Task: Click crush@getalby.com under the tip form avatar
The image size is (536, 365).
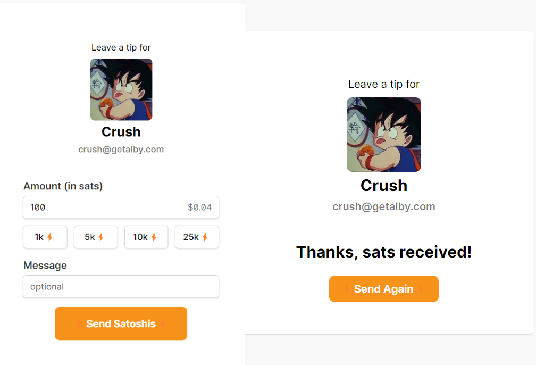Action: 121,150
